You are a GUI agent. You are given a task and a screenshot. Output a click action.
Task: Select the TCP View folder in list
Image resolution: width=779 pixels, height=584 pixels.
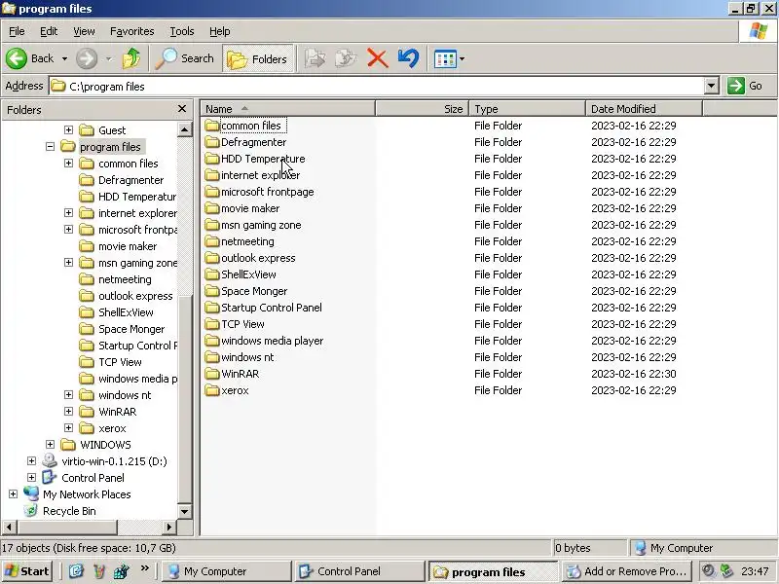[x=242, y=324]
